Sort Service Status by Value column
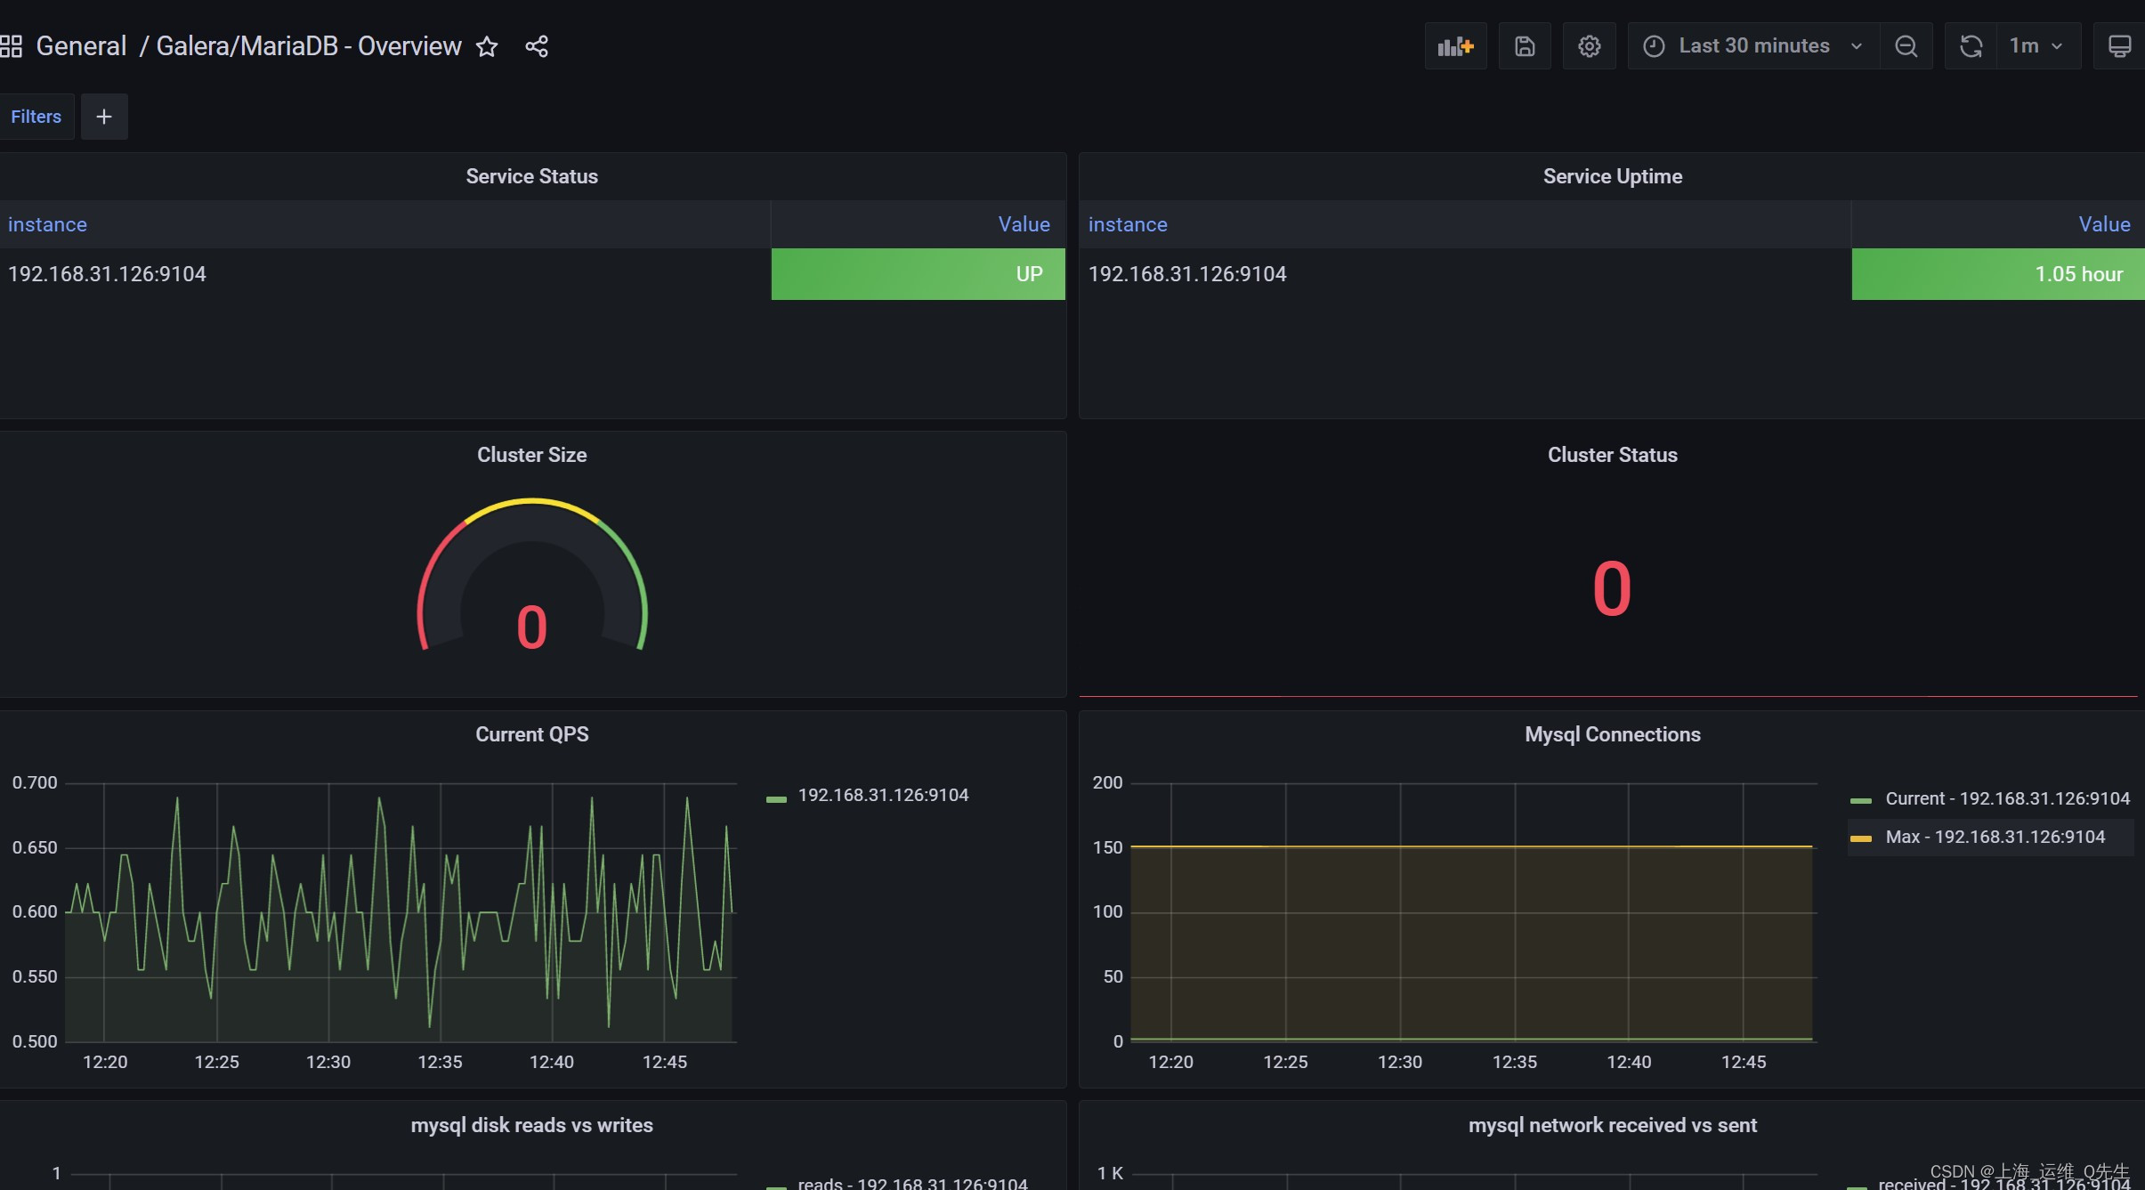The width and height of the screenshot is (2145, 1190). click(x=1024, y=224)
